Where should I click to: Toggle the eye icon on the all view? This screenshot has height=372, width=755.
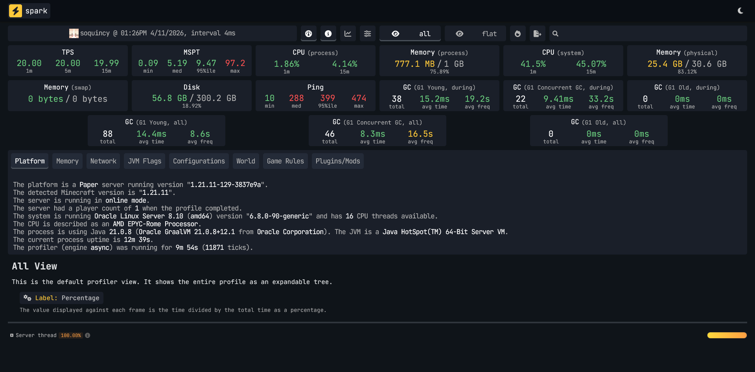(395, 33)
